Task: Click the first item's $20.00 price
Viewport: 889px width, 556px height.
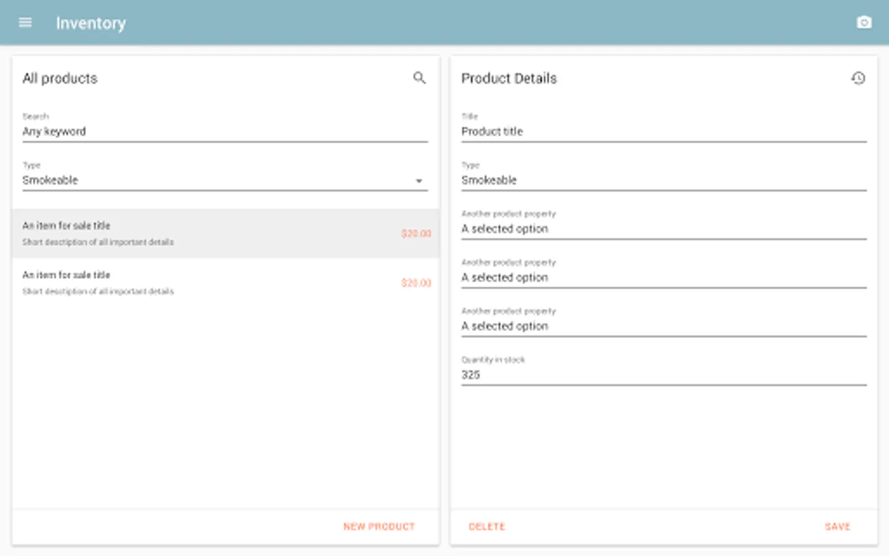Action: tap(416, 234)
